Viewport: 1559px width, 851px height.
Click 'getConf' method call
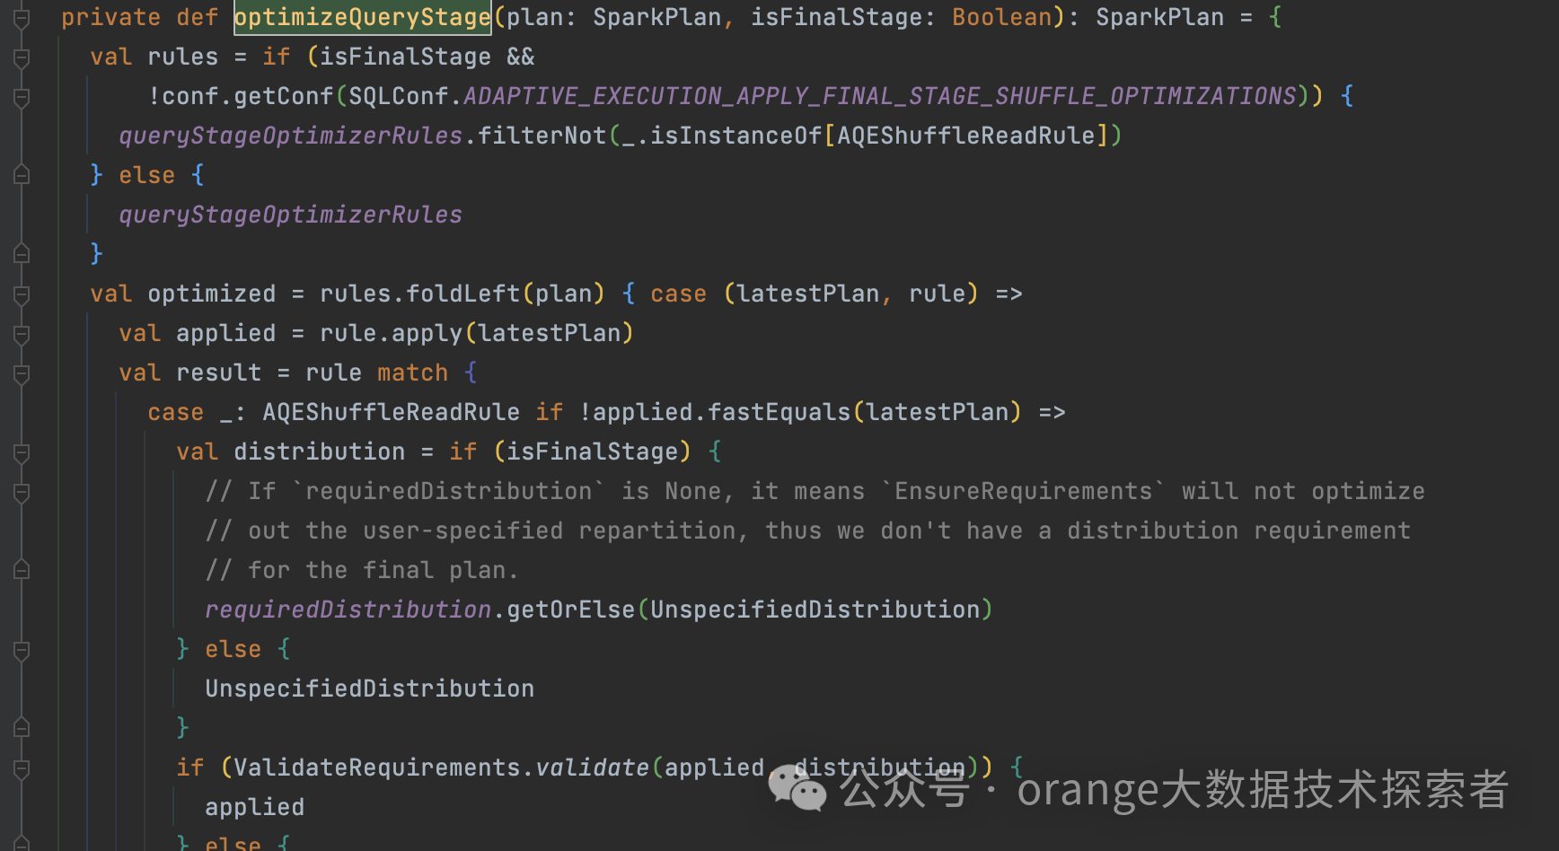point(284,96)
